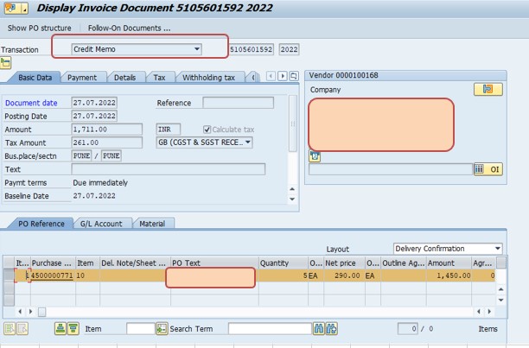The width and height of the screenshot is (529, 348).
Task: Click header area scroll up arrow
Action: click(x=292, y=189)
